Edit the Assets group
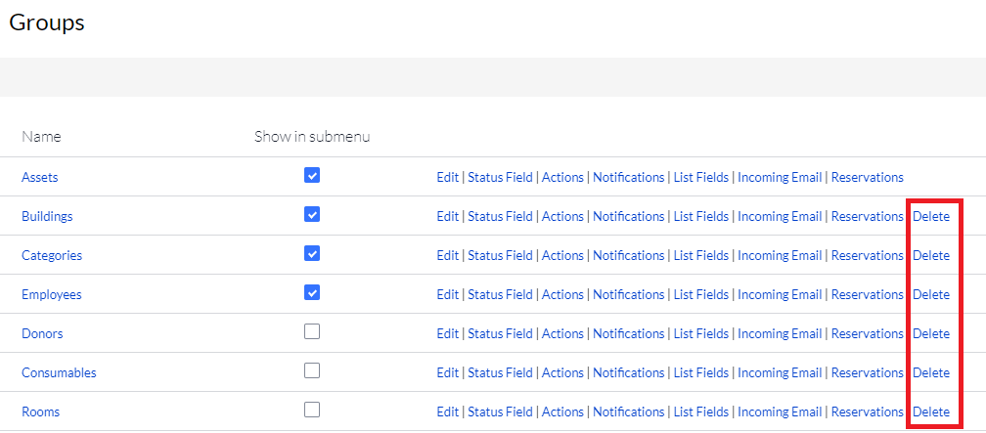Screen dimensions: 986x433 tap(448, 177)
